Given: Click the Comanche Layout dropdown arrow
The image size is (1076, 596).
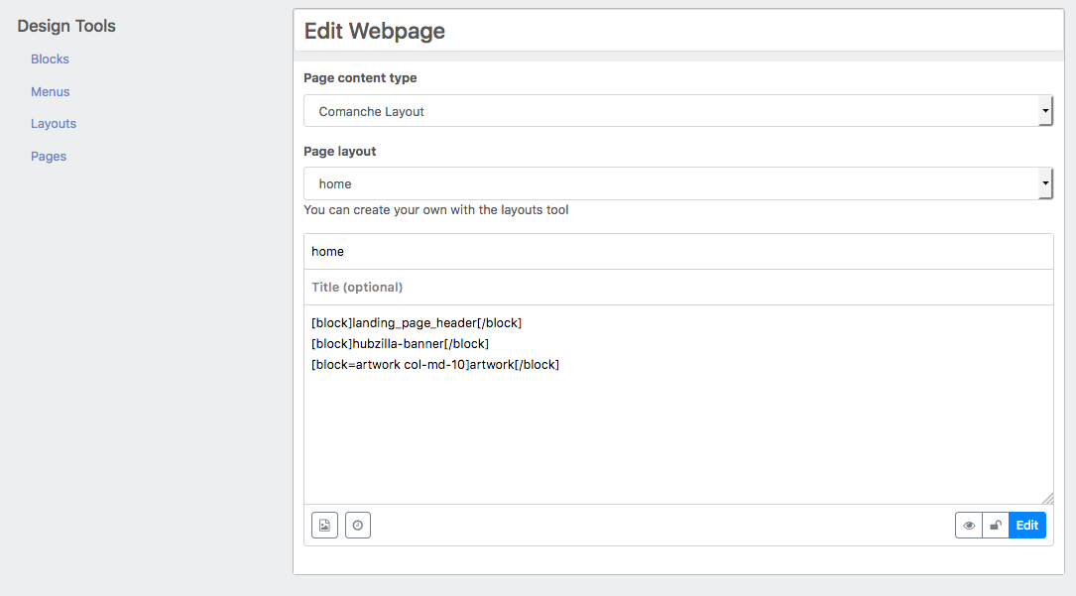Looking at the screenshot, I should [1046, 110].
